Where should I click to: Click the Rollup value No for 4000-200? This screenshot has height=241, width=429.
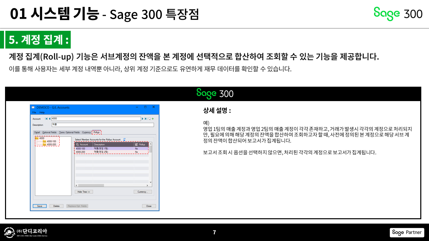(x=141, y=152)
